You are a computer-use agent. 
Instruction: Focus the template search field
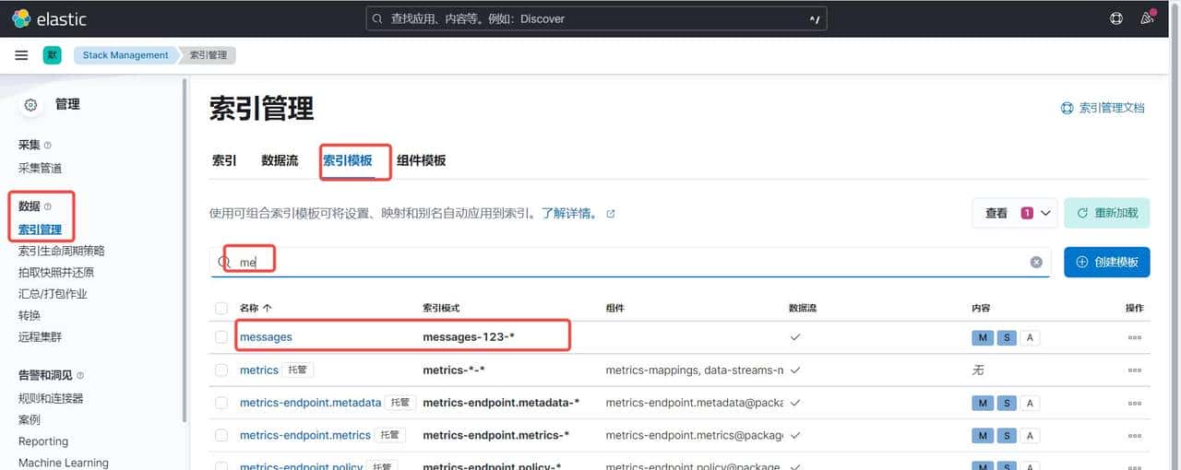630,262
